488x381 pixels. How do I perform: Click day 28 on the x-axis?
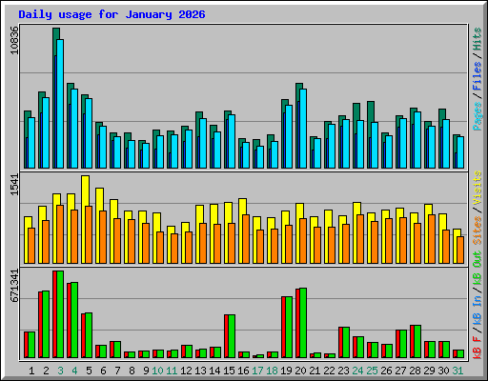tap(415, 371)
